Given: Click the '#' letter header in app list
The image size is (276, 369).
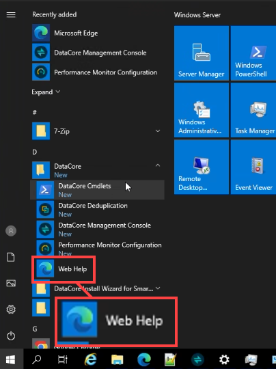Looking at the screenshot, I should pos(35,112).
